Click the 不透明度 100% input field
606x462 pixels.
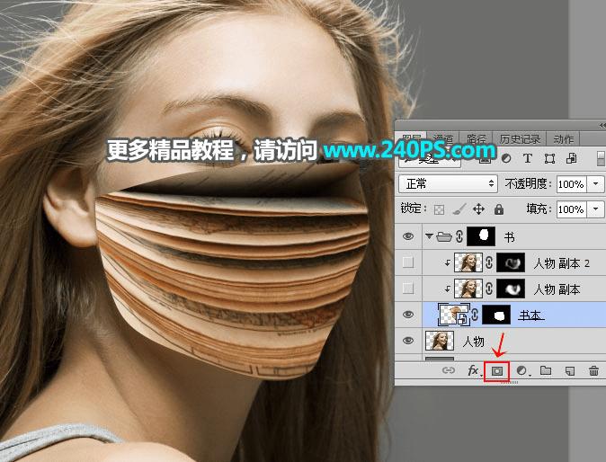tap(572, 184)
